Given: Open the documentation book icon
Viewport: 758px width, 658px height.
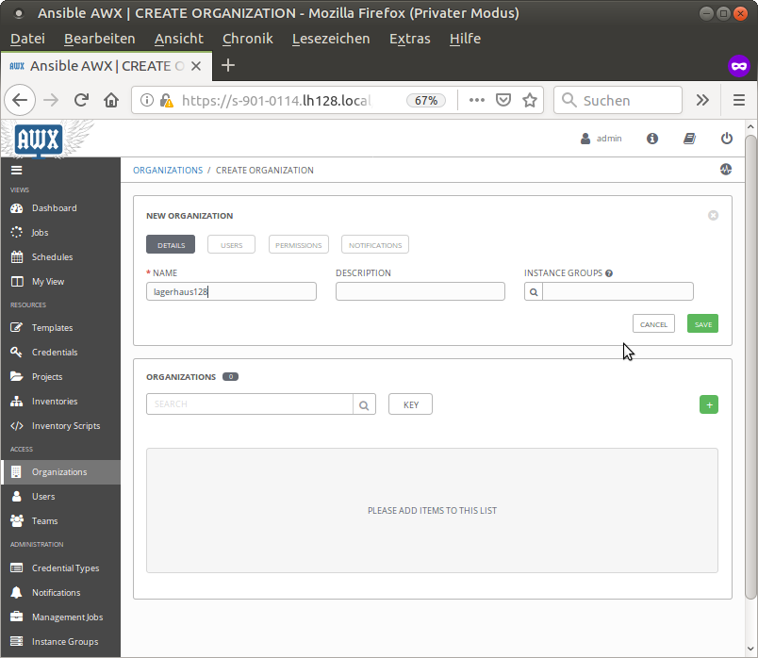Looking at the screenshot, I should 689,139.
